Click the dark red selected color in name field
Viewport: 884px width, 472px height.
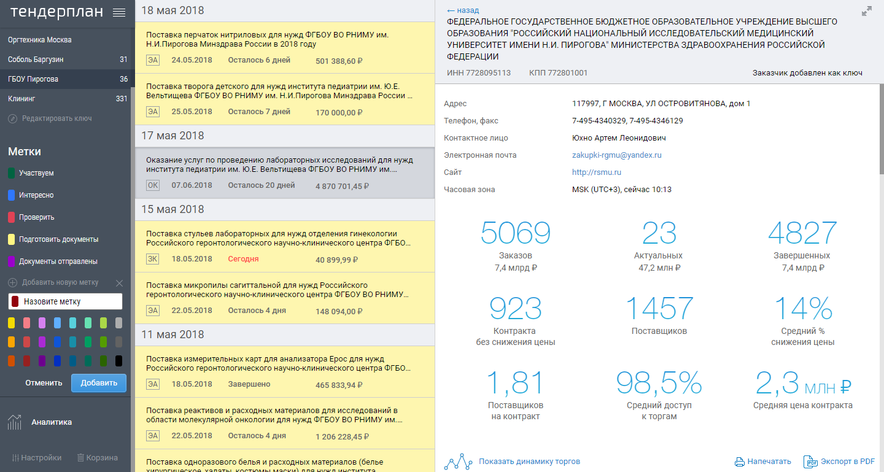(x=16, y=301)
